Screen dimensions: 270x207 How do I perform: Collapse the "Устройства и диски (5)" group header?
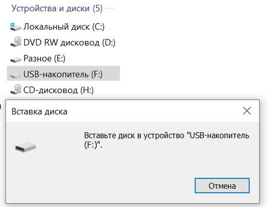click(57, 8)
